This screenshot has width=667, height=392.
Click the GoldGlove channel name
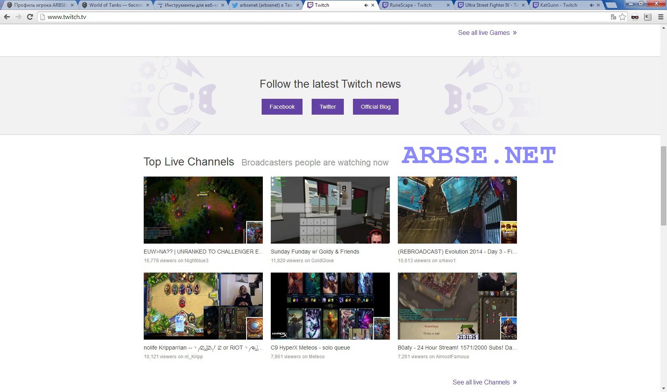(322, 261)
